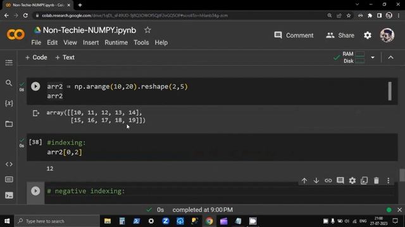The width and height of the screenshot is (405, 227).
Task: Open the Command palette icon
Action: [x=9, y=179]
